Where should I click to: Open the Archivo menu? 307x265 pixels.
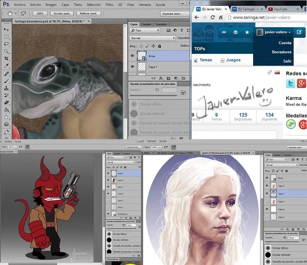pos(20,4)
